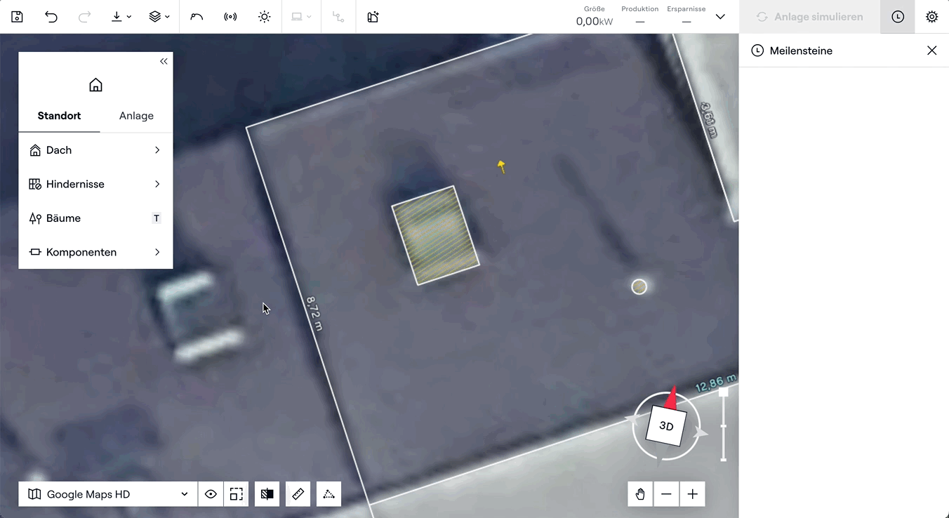The width and height of the screenshot is (949, 518).
Task: Open the Google Maps HD imagery dropdown
Action: [x=108, y=494]
